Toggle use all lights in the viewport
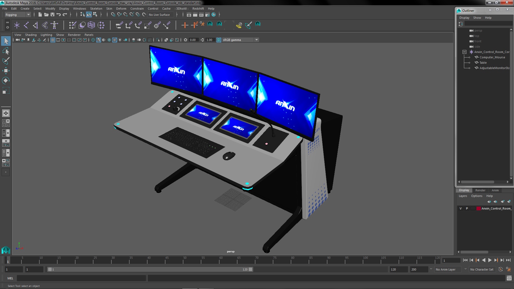 coord(120,40)
